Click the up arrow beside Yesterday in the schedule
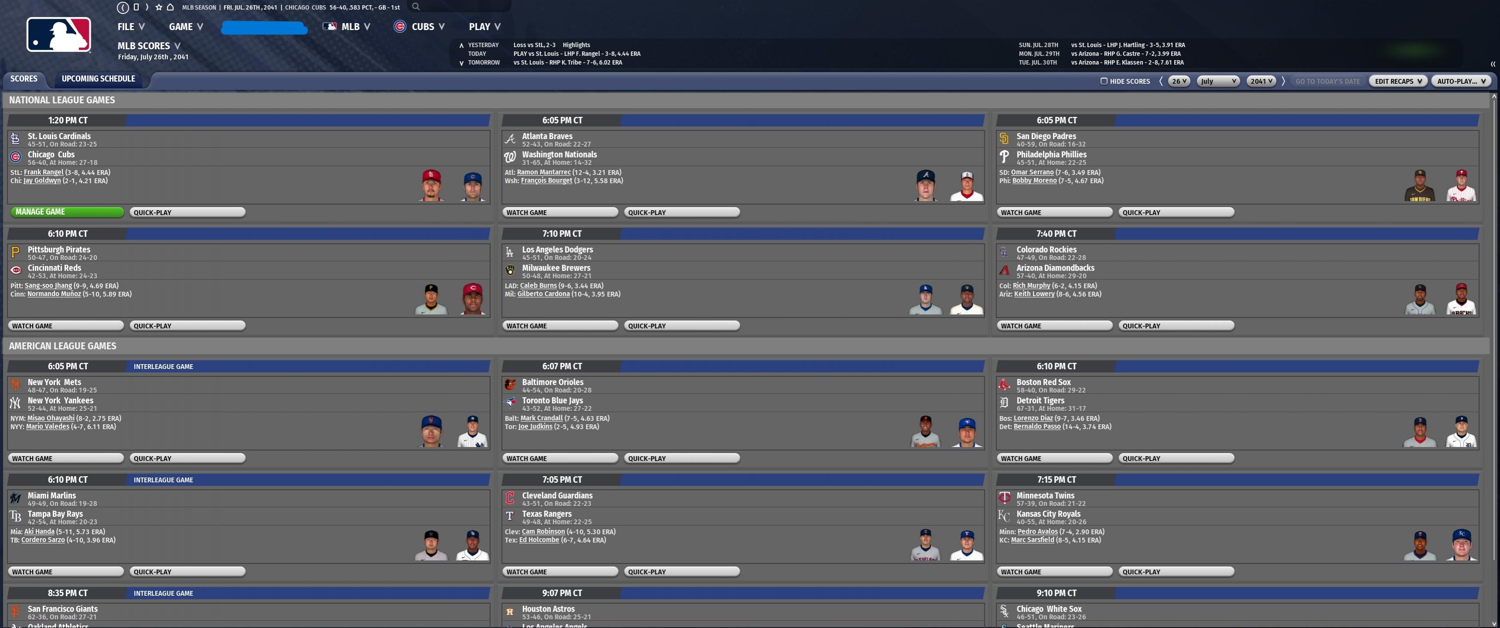The image size is (1500, 628). point(461,45)
